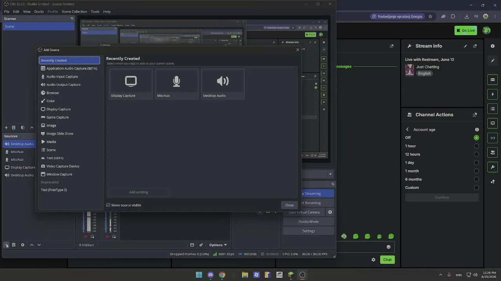Open source properties gear in Sources toolbar
Image resolution: width=501 pixels, height=281 pixels.
(23, 245)
